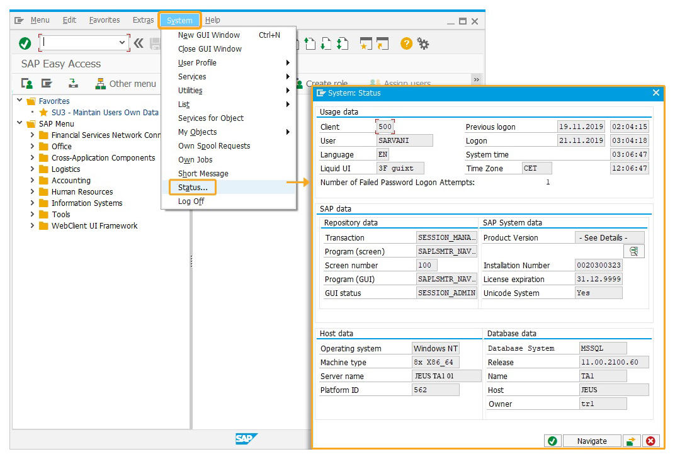
Task: Collapse the SAP Menu tree node
Action: pyautogui.click(x=20, y=123)
